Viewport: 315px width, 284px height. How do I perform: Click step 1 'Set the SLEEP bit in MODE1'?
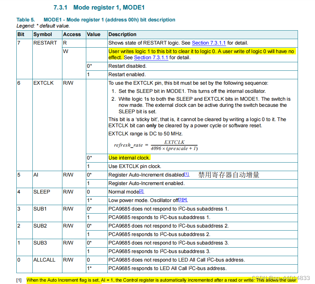[x=189, y=91]
